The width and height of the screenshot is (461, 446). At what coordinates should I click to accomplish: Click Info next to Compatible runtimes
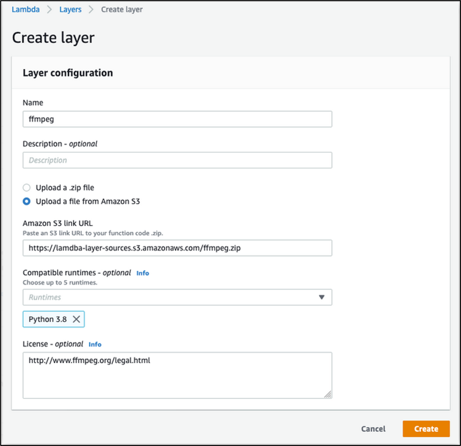[x=142, y=273]
